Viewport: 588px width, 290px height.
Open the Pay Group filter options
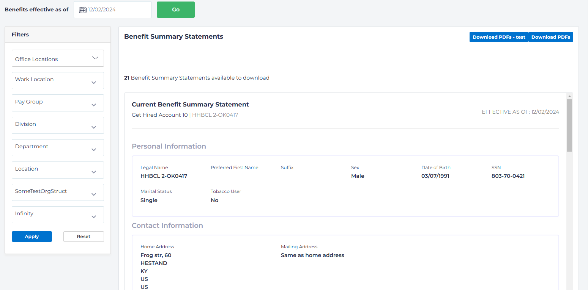[x=57, y=103]
